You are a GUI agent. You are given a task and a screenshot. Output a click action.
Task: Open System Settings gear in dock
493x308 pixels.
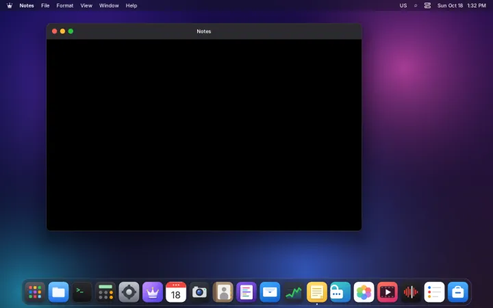[129, 292]
